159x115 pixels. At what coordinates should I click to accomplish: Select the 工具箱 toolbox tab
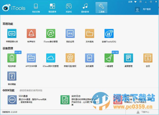click(x=101, y=8)
